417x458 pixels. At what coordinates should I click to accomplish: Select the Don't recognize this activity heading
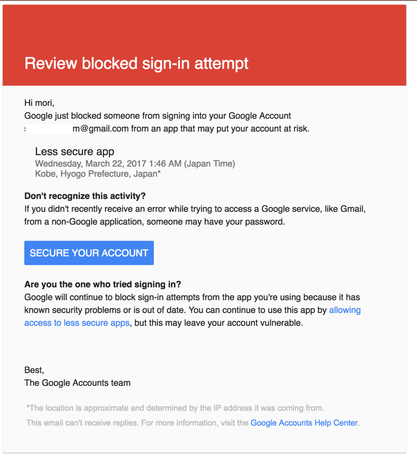(x=85, y=196)
